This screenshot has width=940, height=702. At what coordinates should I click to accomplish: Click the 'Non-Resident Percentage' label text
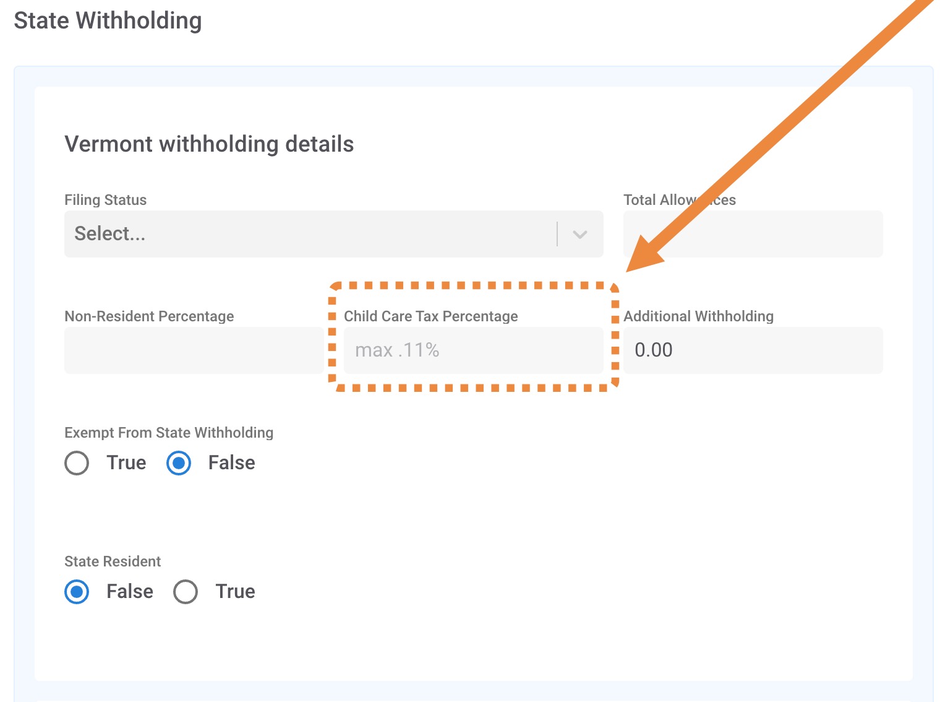[x=149, y=316]
